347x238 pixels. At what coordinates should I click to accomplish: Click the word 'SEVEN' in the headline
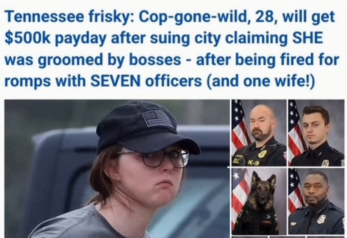[x=116, y=81]
